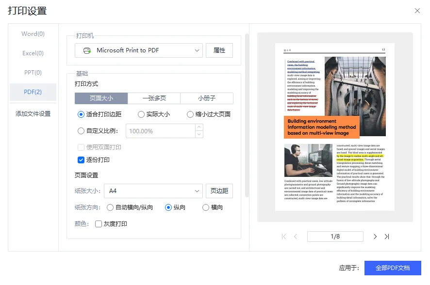Open the printer selection dropdown
The height and width of the screenshot is (285, 430).
[139, 50]
